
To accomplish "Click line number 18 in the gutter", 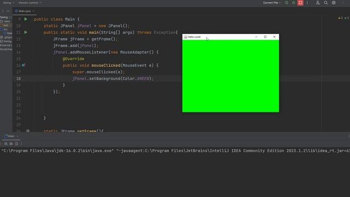I will coord(18,79).
